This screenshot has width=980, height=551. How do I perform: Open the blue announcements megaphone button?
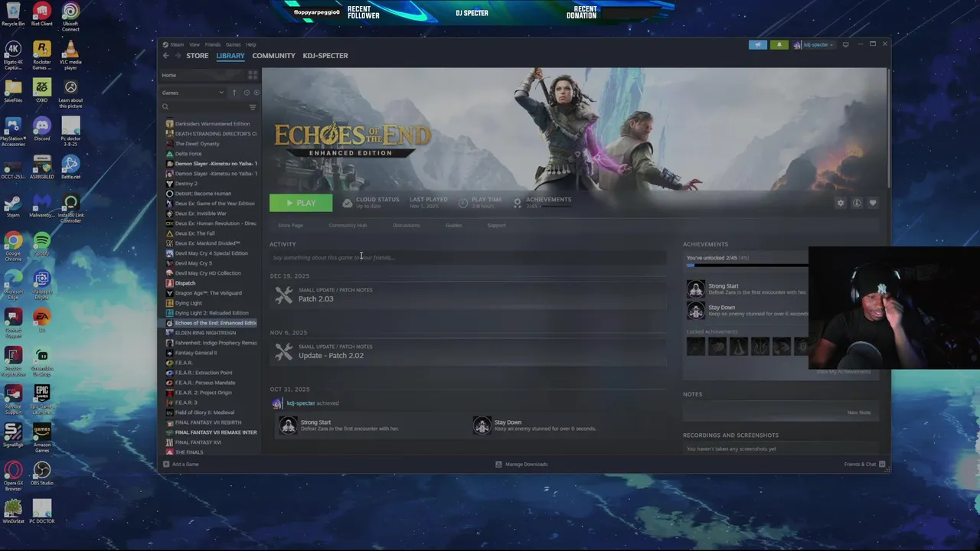point(757,44)
